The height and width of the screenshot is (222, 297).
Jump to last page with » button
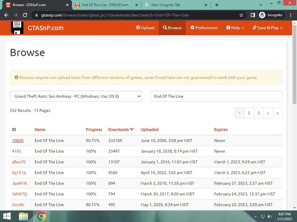click(278, 113)
